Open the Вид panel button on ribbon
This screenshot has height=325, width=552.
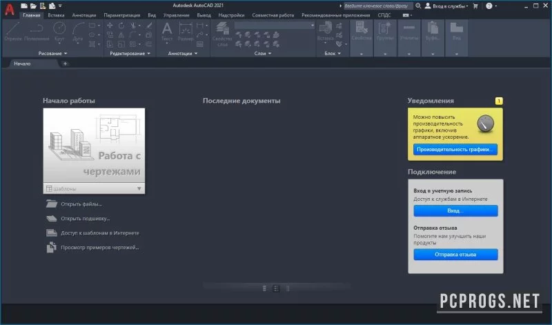point(456,38)
